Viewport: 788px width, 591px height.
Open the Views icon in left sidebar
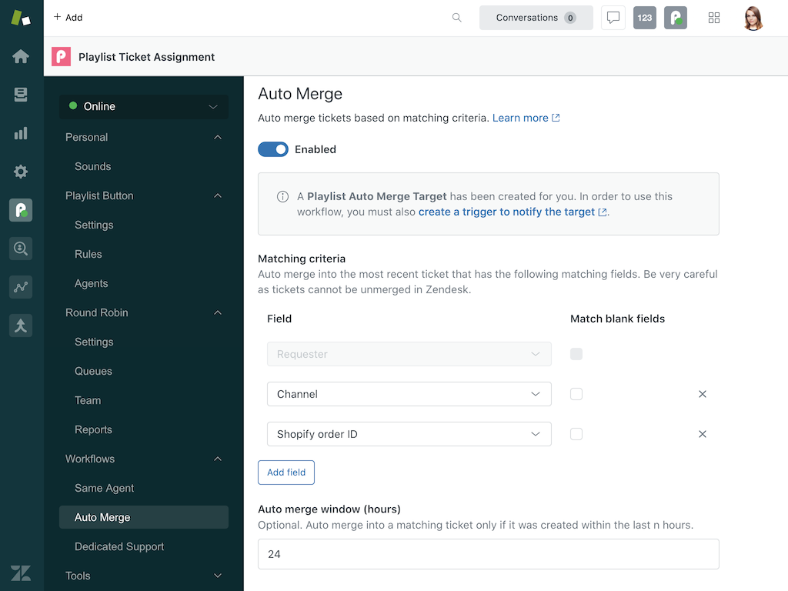click(21, 95)
